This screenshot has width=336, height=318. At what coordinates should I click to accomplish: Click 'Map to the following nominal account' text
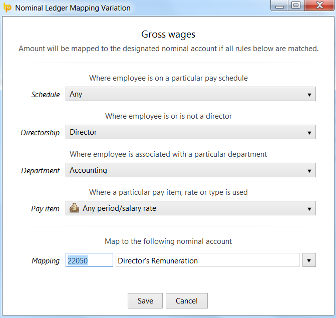168,241
